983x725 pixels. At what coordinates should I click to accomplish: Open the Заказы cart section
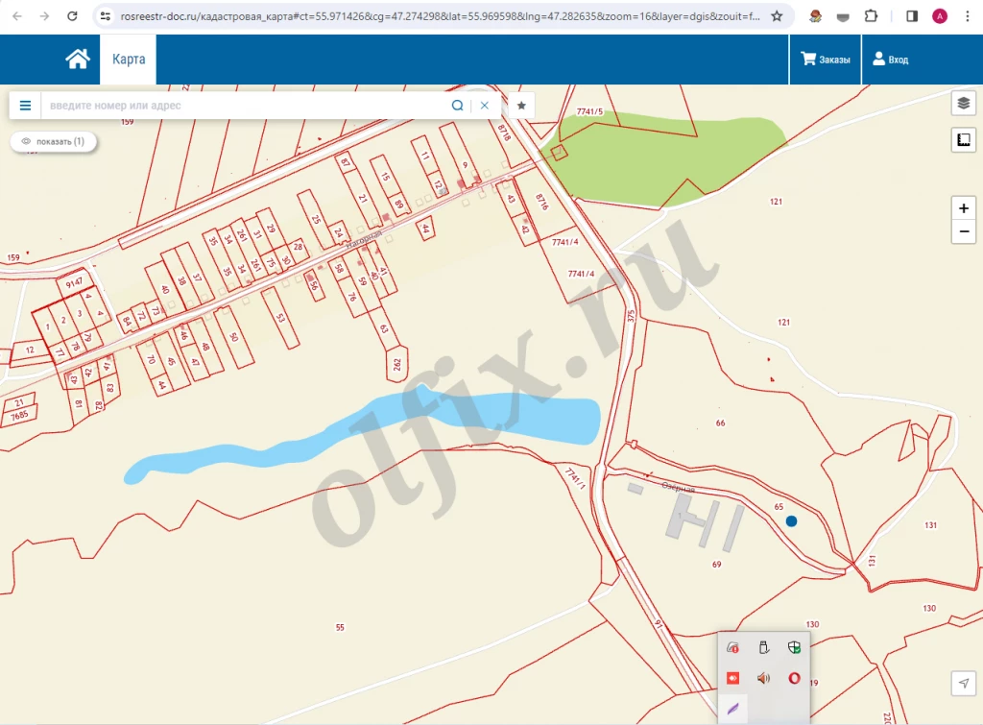(826, 60)
